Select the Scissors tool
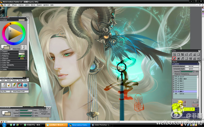Screen dimensions: 204x127 tap(198, 58)
